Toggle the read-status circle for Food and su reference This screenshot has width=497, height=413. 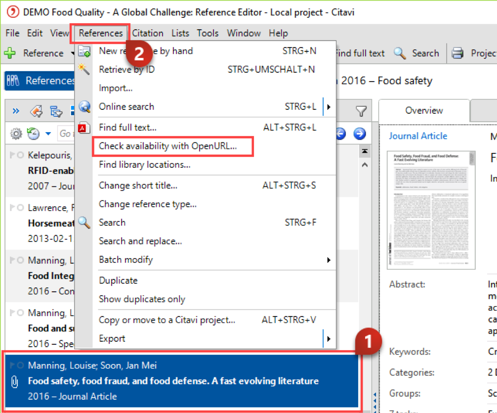pyautogui.click(x=20, y=313)
